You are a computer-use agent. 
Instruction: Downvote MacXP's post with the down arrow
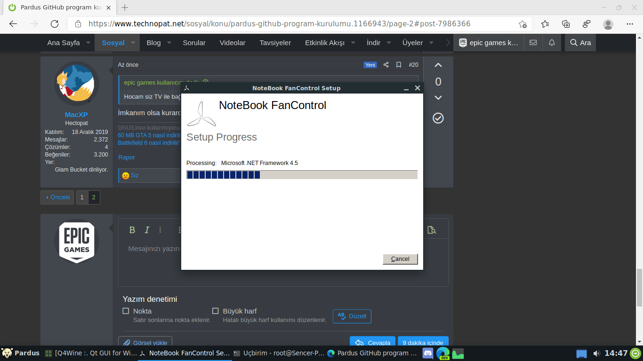point(438,98)
